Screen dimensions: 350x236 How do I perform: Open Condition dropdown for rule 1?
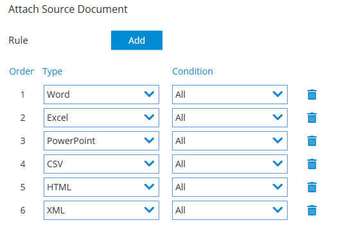click(230, 95)
